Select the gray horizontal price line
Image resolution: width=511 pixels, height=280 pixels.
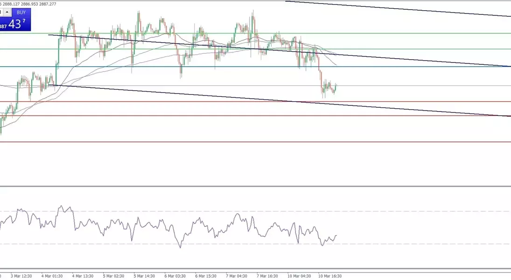pyautogui.click(x=420, y=86)
